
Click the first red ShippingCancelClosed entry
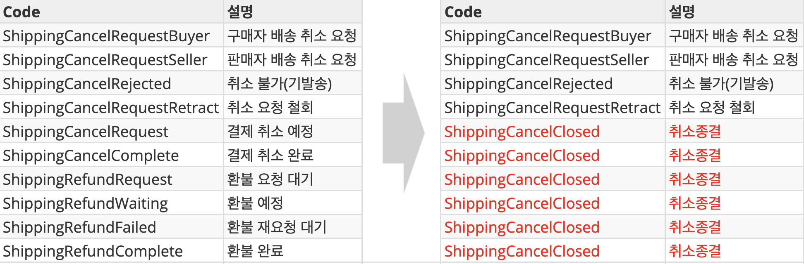point(522,132)
